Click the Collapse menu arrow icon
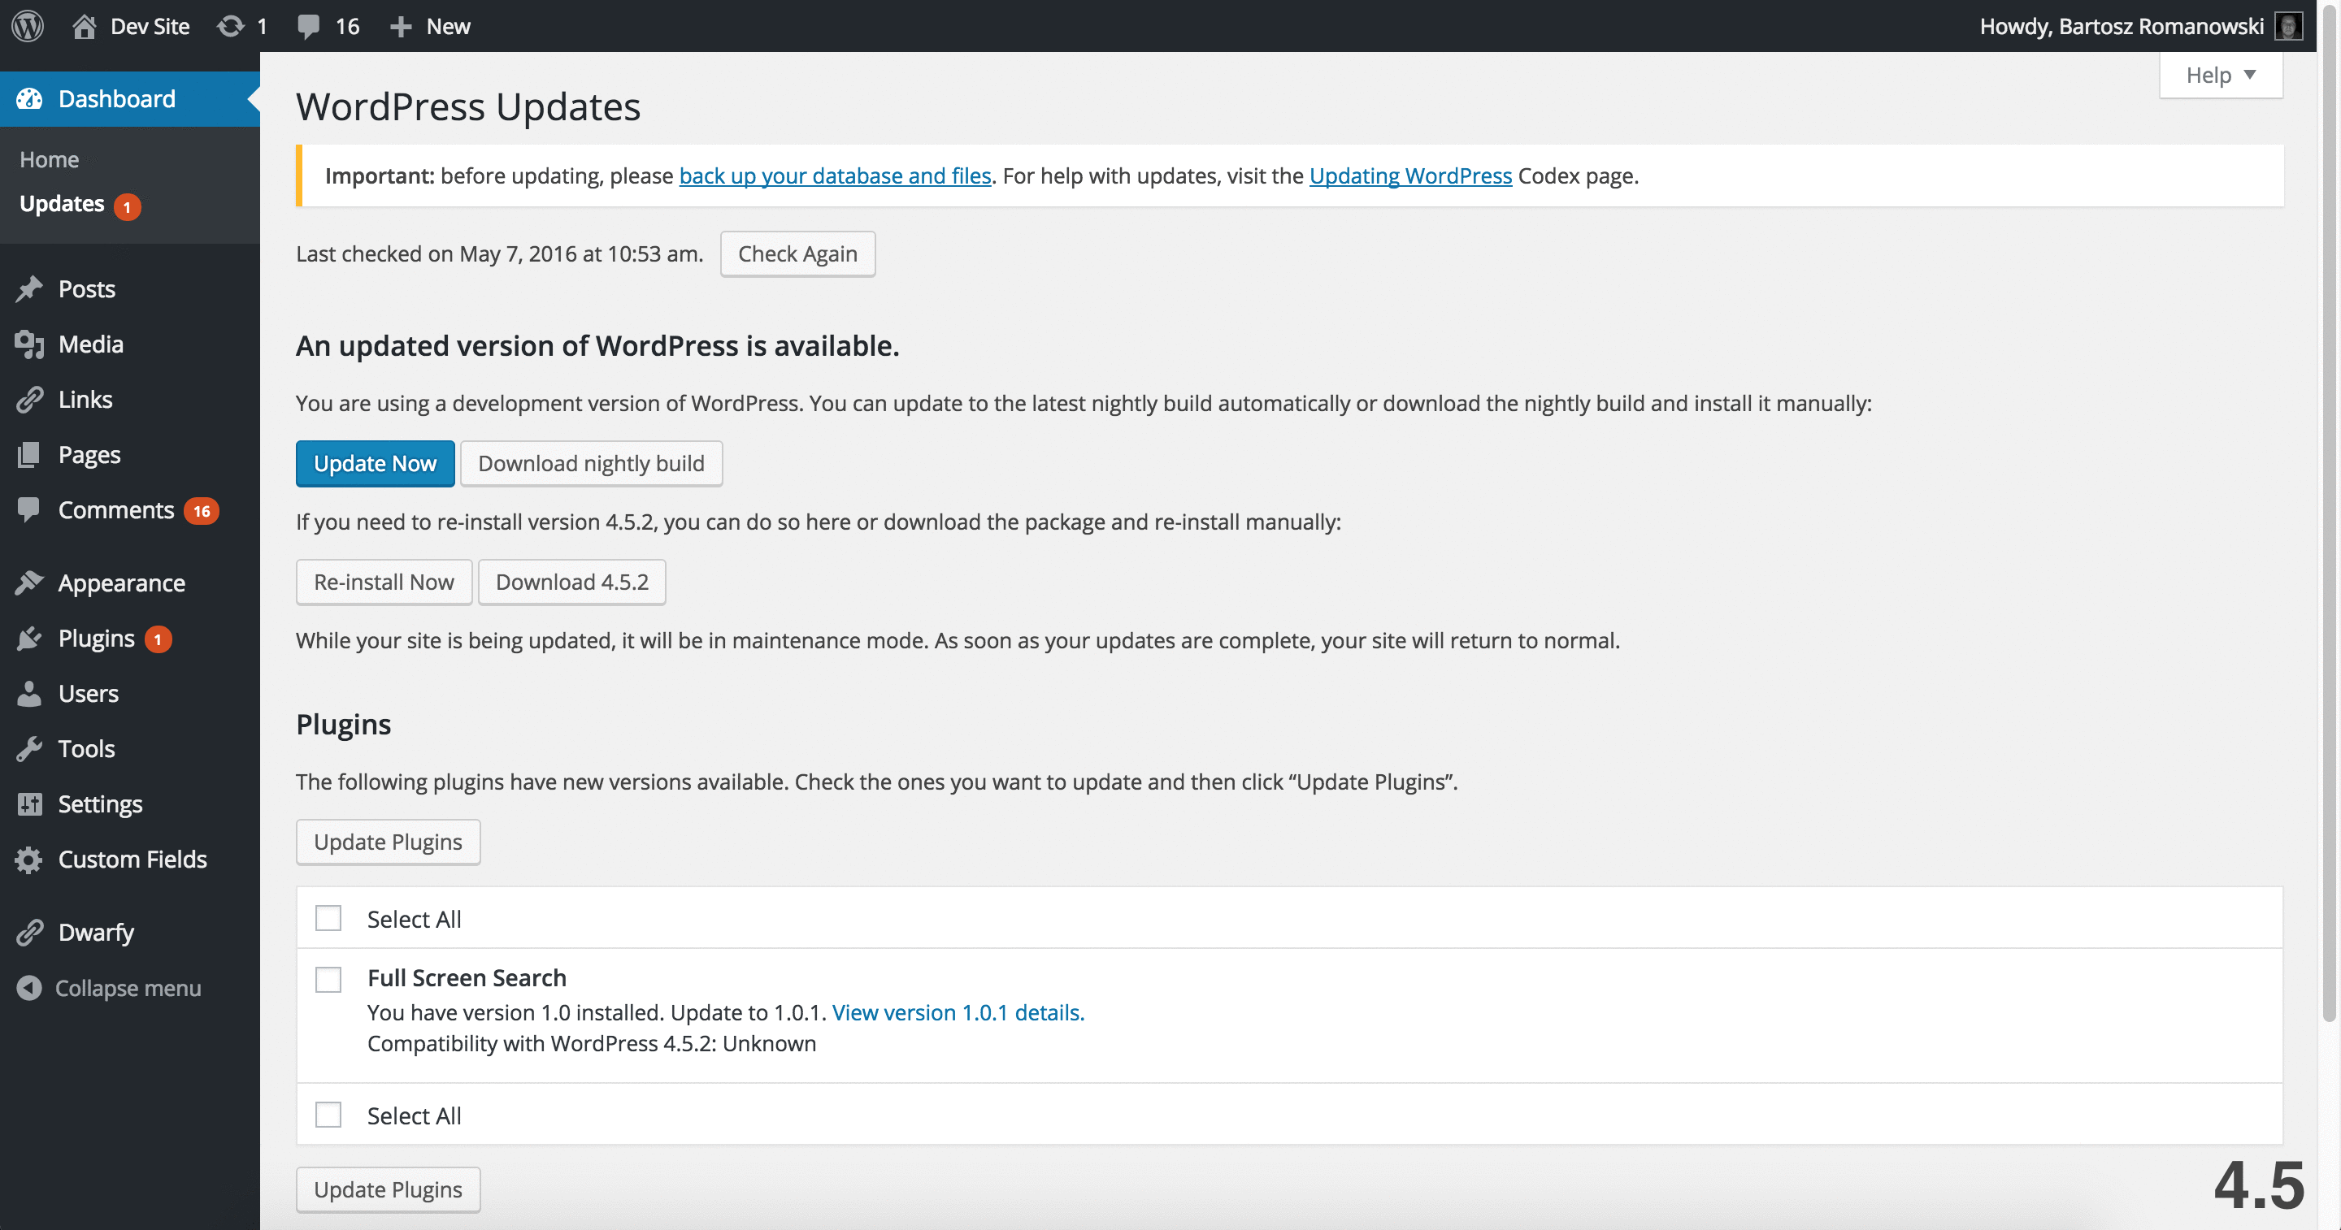2341x1230 pixels. [29, 987]
